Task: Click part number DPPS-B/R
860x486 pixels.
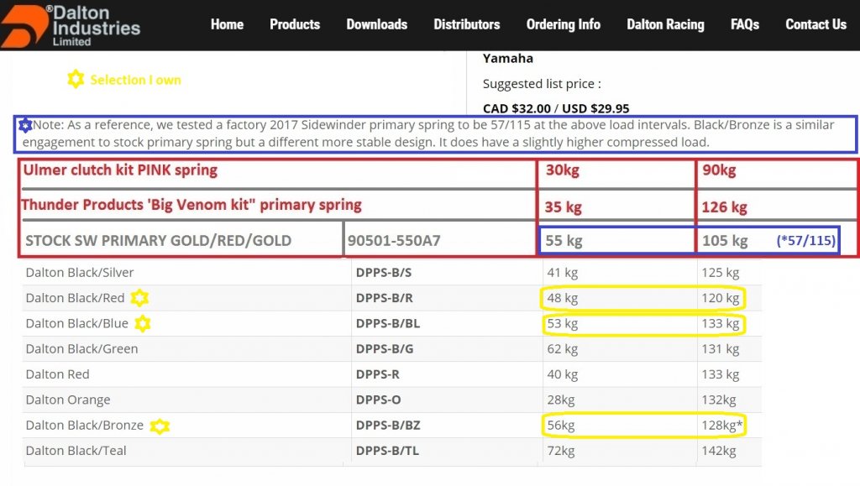Action: (384, 298)
